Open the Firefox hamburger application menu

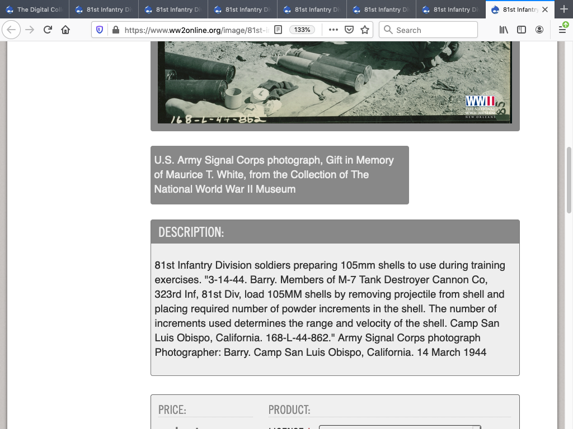click(x=562, y=30)
